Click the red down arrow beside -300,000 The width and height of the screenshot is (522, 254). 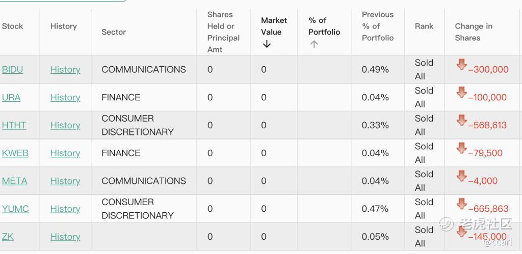click(x=461, y=65)
